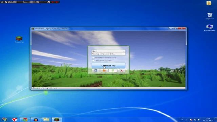Open the game version dropdown showing 1.8.1
The width and height of the screenshot is (217, 122).
pyautogui.click(x=108, y=54)
